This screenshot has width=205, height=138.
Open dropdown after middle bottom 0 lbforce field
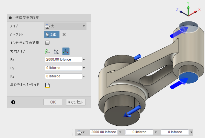pos(156,132)
